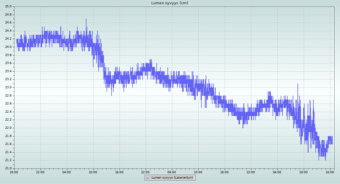The image size is (340, 184).
Task: Click the tall spike reaching 23.1 near the last 10:00
Action: pyautogui.click(x=298, y=84)
